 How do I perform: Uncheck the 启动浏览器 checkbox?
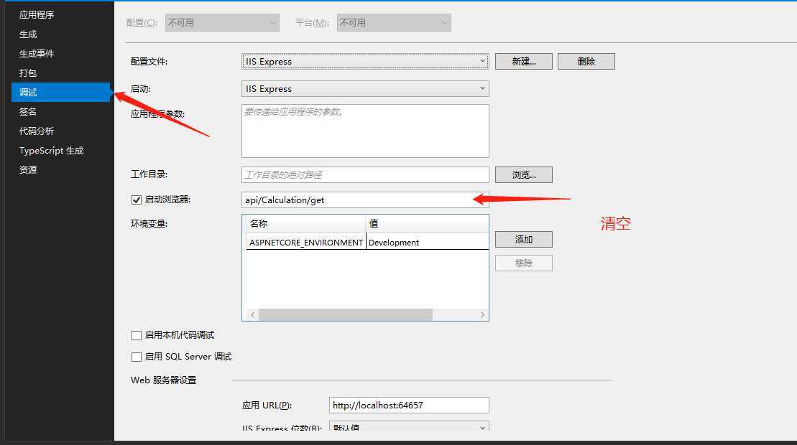137,200
